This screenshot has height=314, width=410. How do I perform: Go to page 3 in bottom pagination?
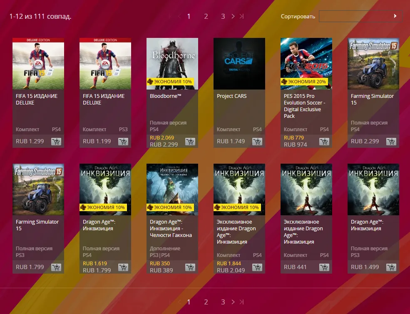(223, 302)
